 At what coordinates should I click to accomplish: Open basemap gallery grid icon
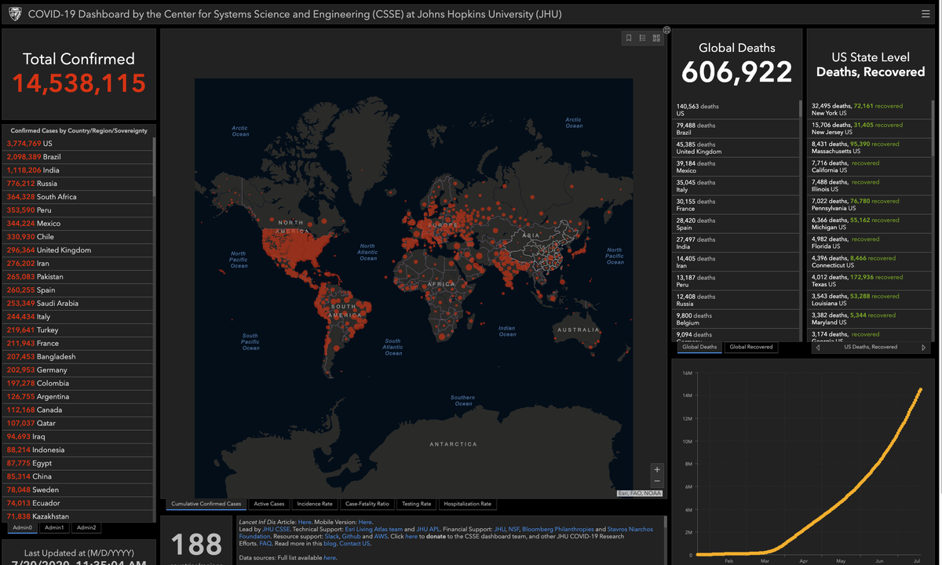(656, 38)
